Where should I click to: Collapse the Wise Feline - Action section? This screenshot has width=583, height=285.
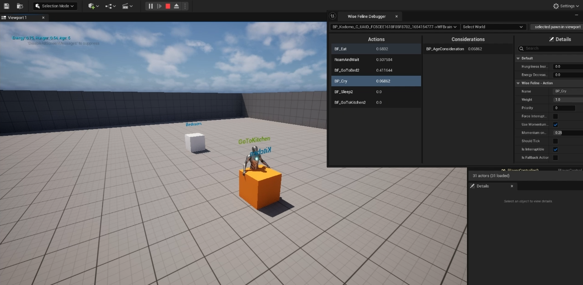point(519,83)
